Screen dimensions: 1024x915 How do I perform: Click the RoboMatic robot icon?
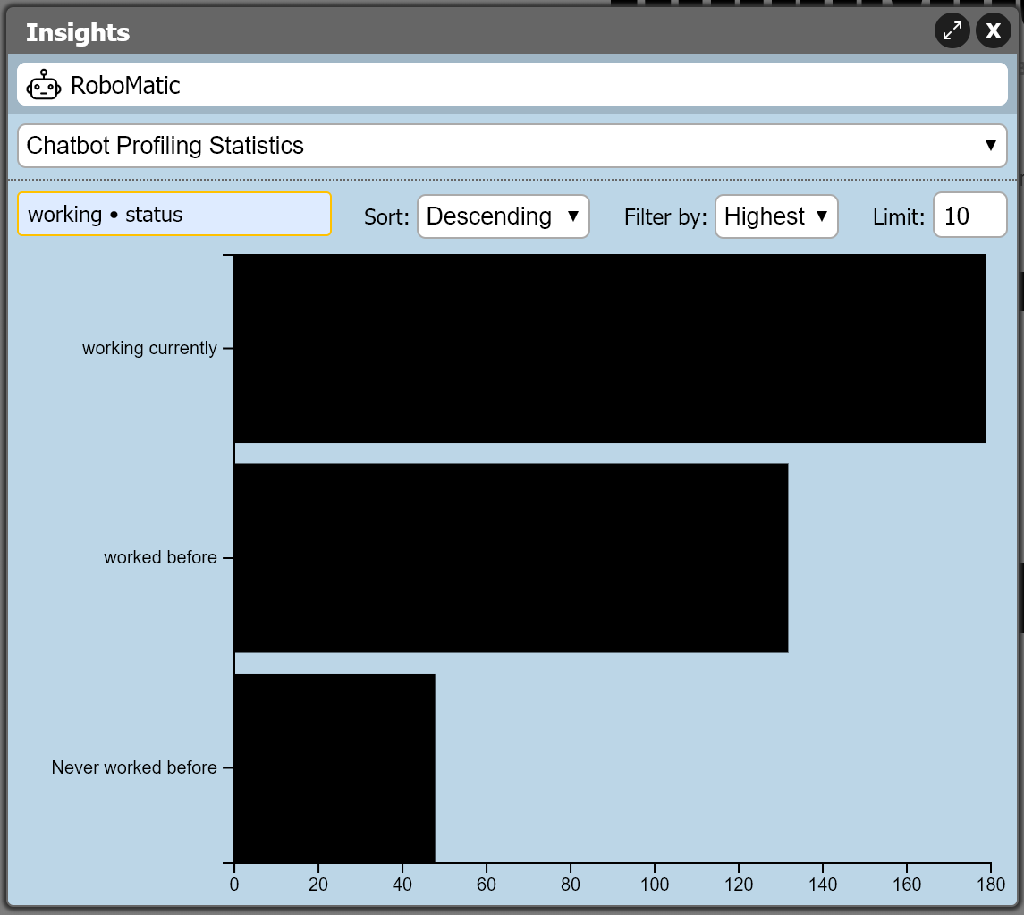(44, 85)
